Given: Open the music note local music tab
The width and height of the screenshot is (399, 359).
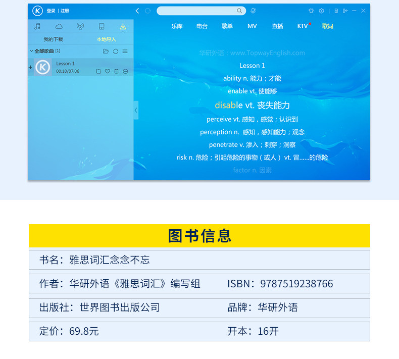Looking at the screenshot, I should [37, 26].
